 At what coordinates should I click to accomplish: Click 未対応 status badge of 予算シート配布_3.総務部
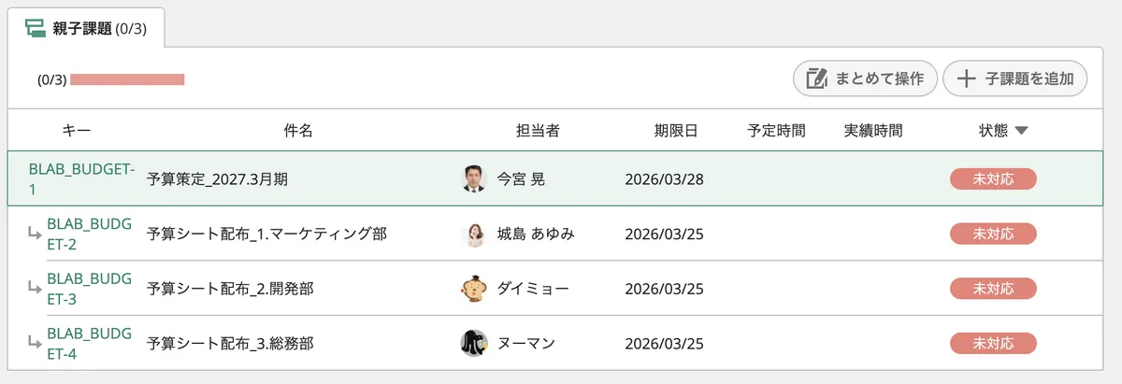pos(993,344)
